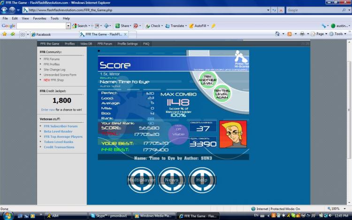Viewport: 352px width, 220px height.
Task: Open the Site Change Log link
Action: pos(54,70)
